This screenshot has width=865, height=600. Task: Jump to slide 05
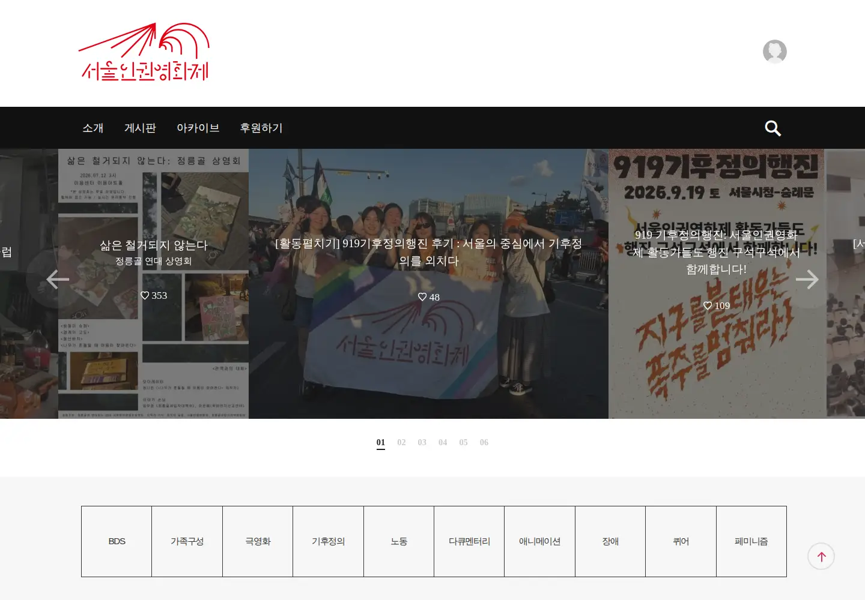tap(463, 443)
